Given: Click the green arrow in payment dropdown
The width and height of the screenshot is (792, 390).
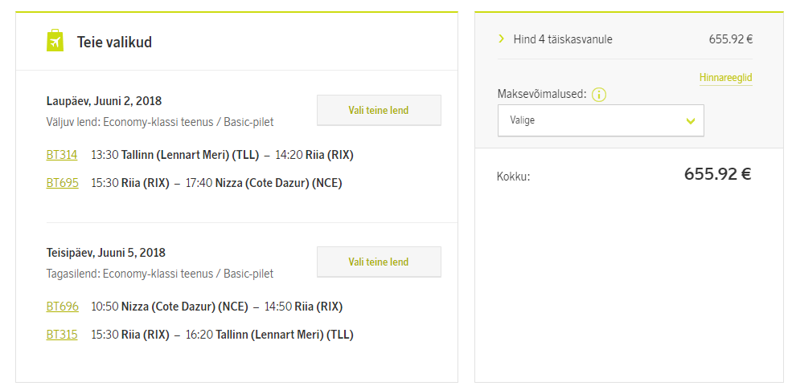Looking at the screenshot, I should [691, 121].
